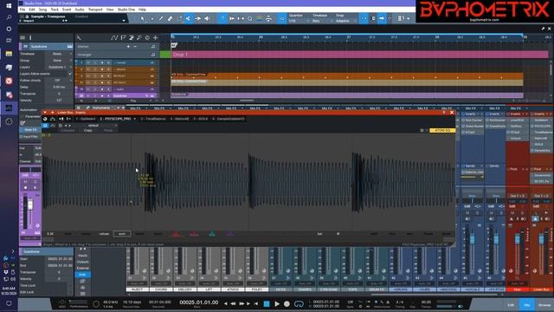554x312 pixels.
Task: Remove marker with minus button
Action: point(135,46)
